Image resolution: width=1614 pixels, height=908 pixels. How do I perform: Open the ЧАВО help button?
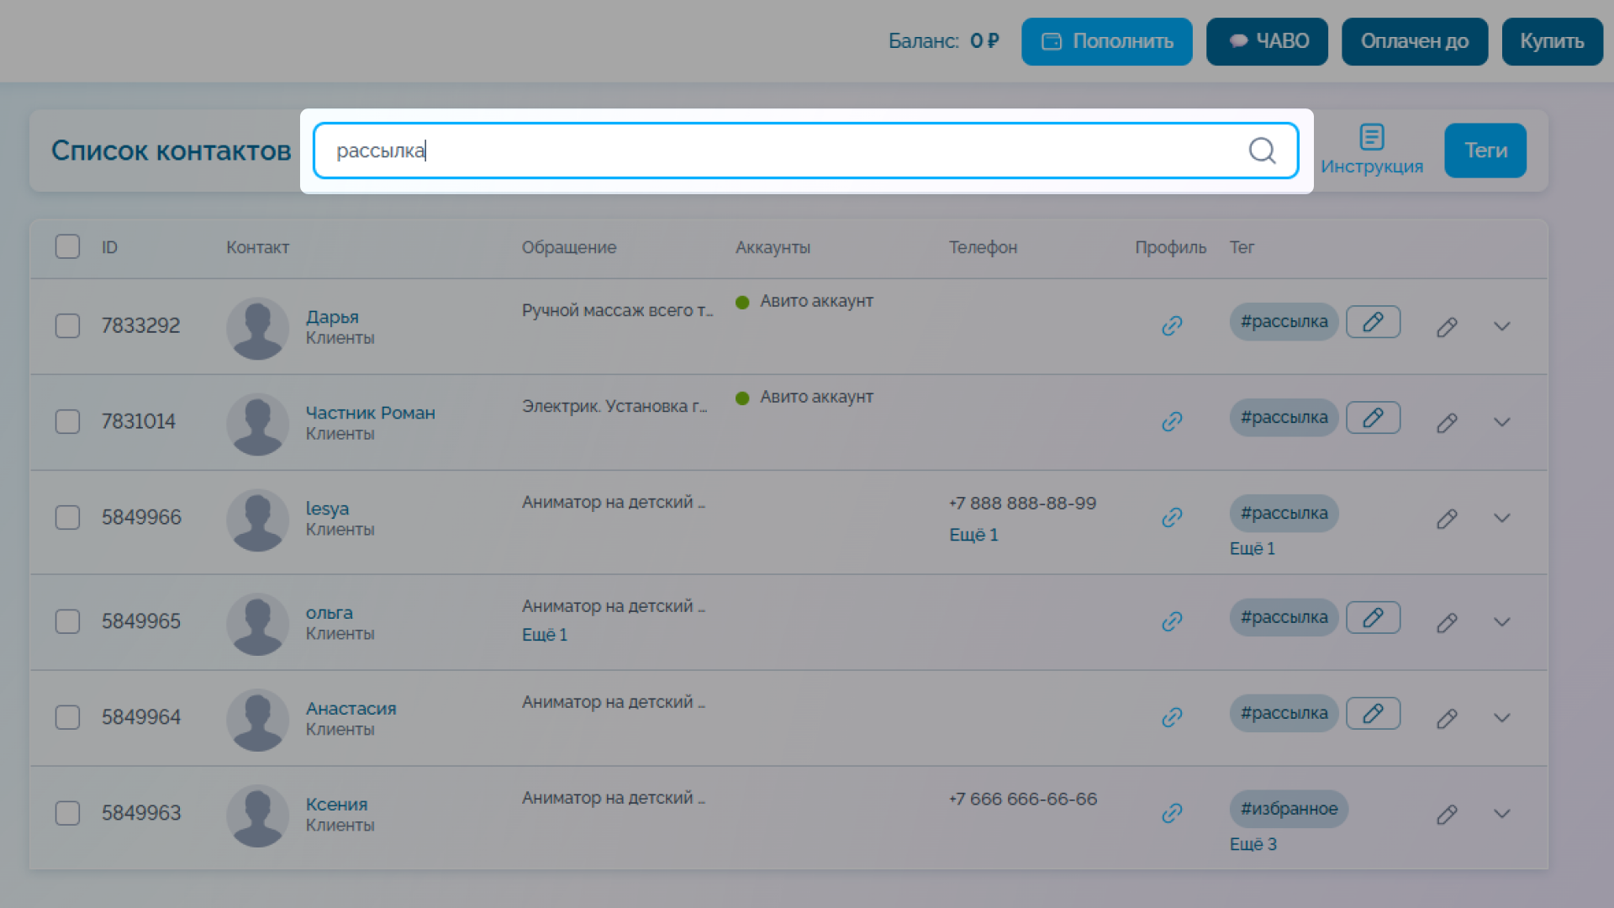[x=1267, y=41]
